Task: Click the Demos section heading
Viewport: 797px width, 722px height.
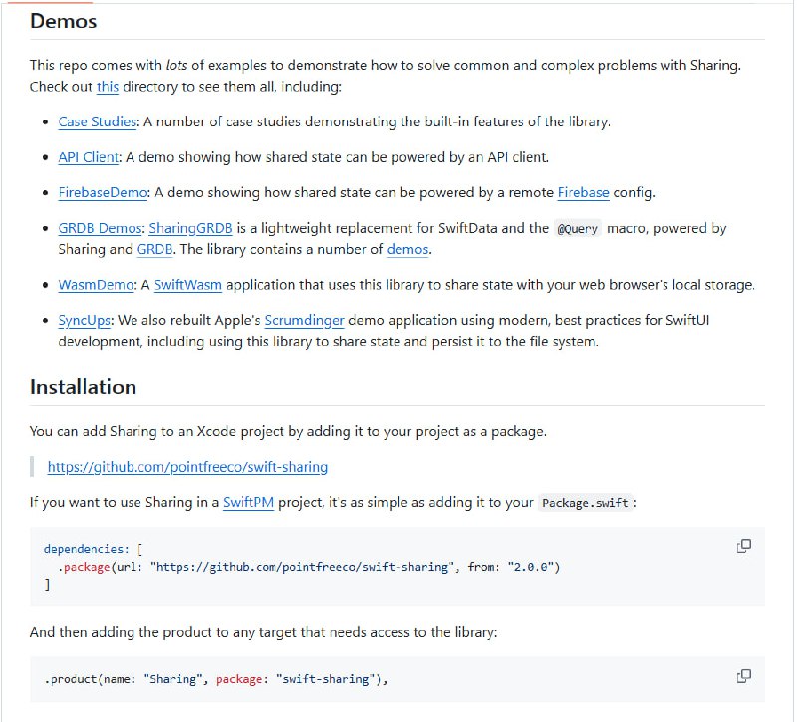Action: click(x=64, y=20)
